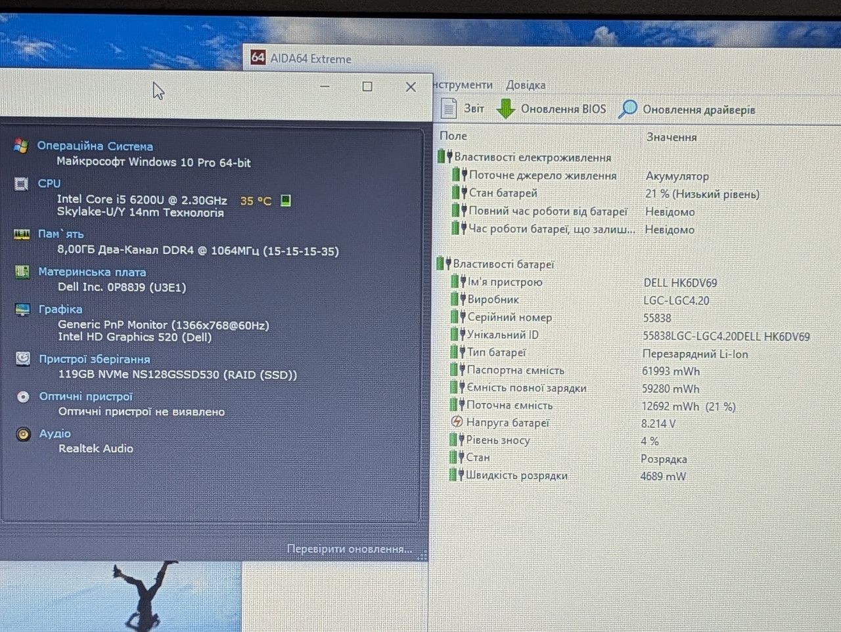841x632 pixels.
Task: Open the Аудіо section link in Speccy
Action: click(55, 434)
